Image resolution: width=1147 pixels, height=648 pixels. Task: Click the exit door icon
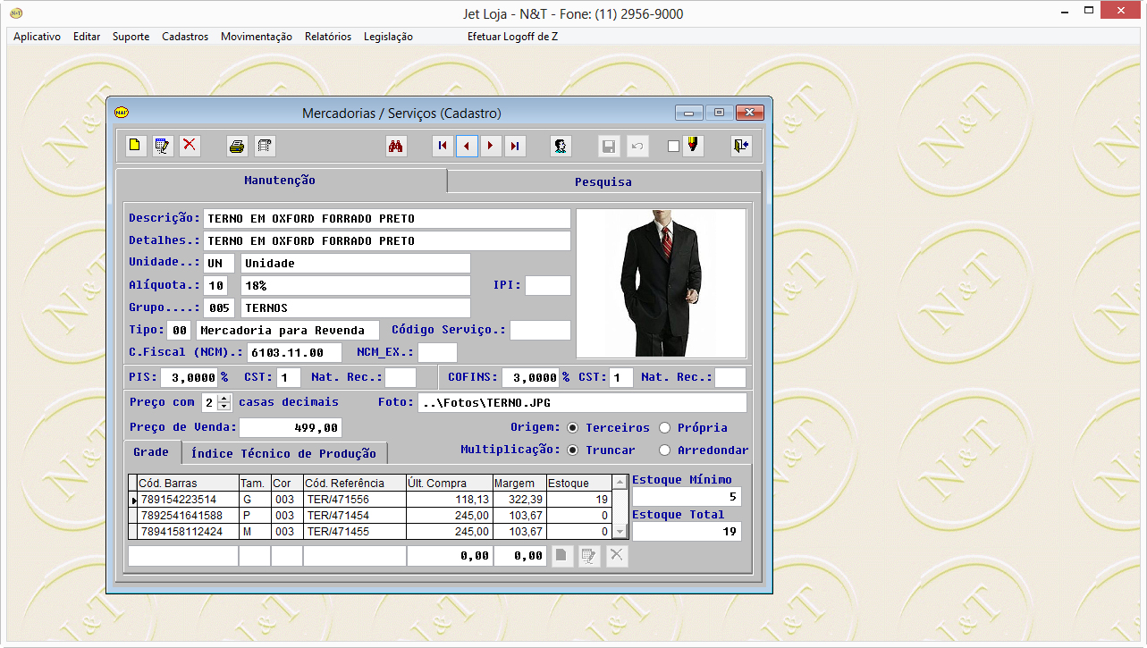point(740,146)
